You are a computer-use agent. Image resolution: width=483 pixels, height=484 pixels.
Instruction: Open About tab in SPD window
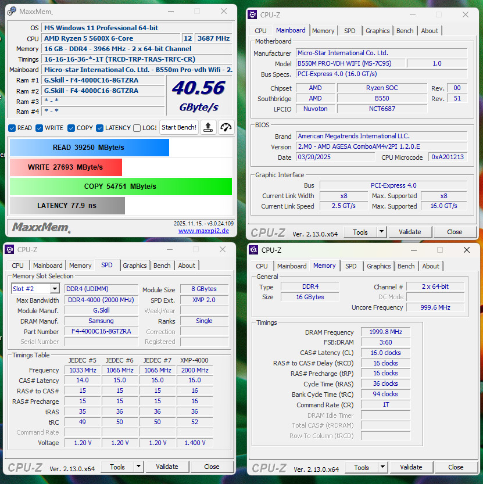187,266
